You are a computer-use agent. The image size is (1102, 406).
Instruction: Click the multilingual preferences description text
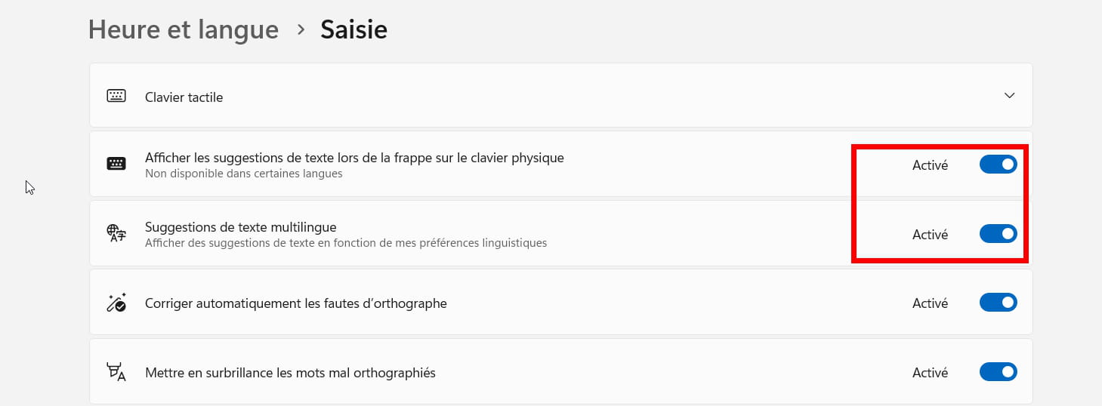coord(345,243)
